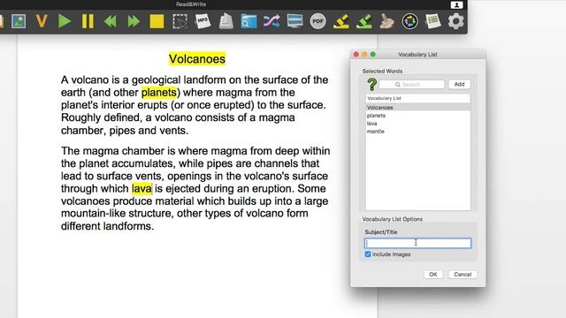Select planets in the vocabulary list
This screenshot has width=566, height=318.
click(417, 116)
